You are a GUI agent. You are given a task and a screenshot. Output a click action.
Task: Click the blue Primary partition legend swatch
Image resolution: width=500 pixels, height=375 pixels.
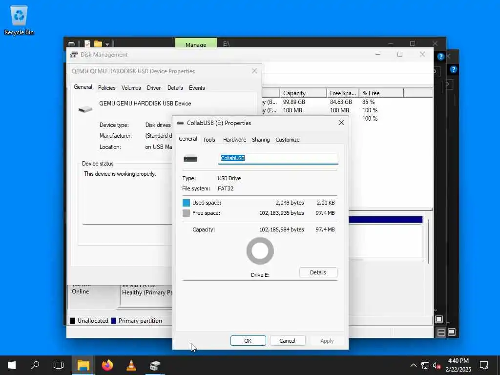click(113, 321)
